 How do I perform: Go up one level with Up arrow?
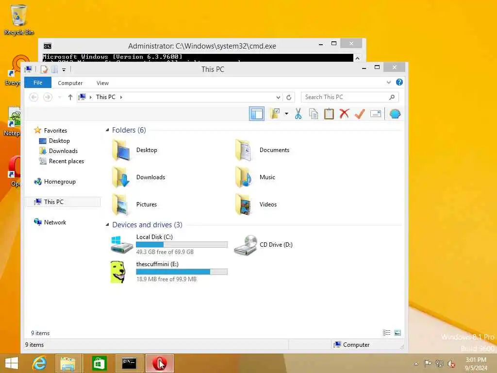click(70, 97)
